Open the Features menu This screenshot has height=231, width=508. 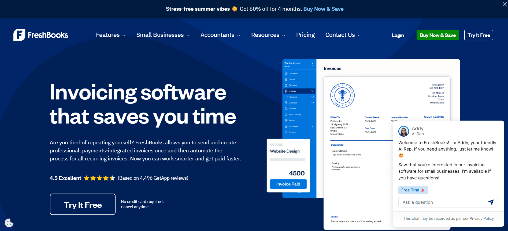coord(108,35)
